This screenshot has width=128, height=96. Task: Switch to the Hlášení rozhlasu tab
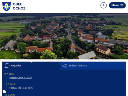tap(93, 66)
